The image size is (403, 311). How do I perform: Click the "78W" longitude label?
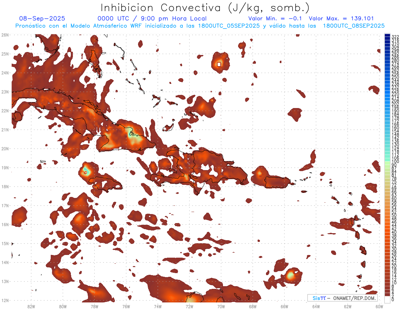94,306
